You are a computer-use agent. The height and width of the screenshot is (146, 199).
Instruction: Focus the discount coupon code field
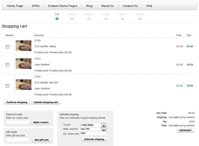[x=18, y=122]
